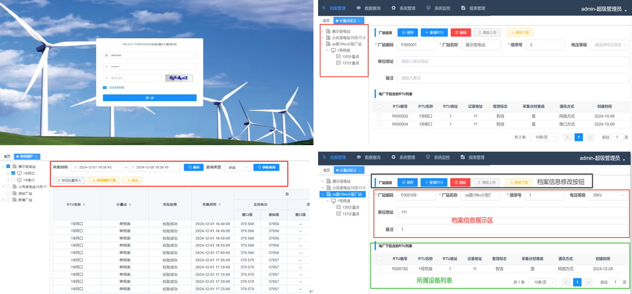Click the 验证码 verification code input field

132,78
